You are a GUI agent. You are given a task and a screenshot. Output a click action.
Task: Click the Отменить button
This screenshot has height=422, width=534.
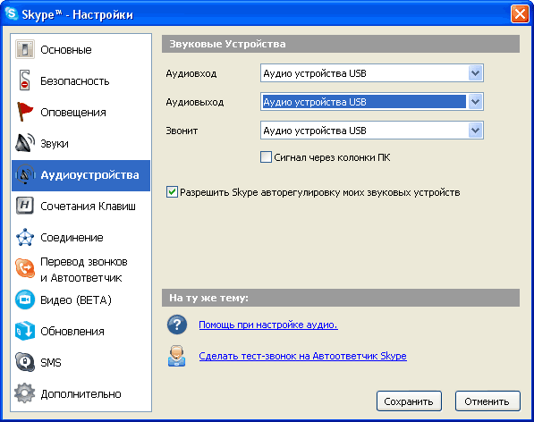[x=487, y=401]
